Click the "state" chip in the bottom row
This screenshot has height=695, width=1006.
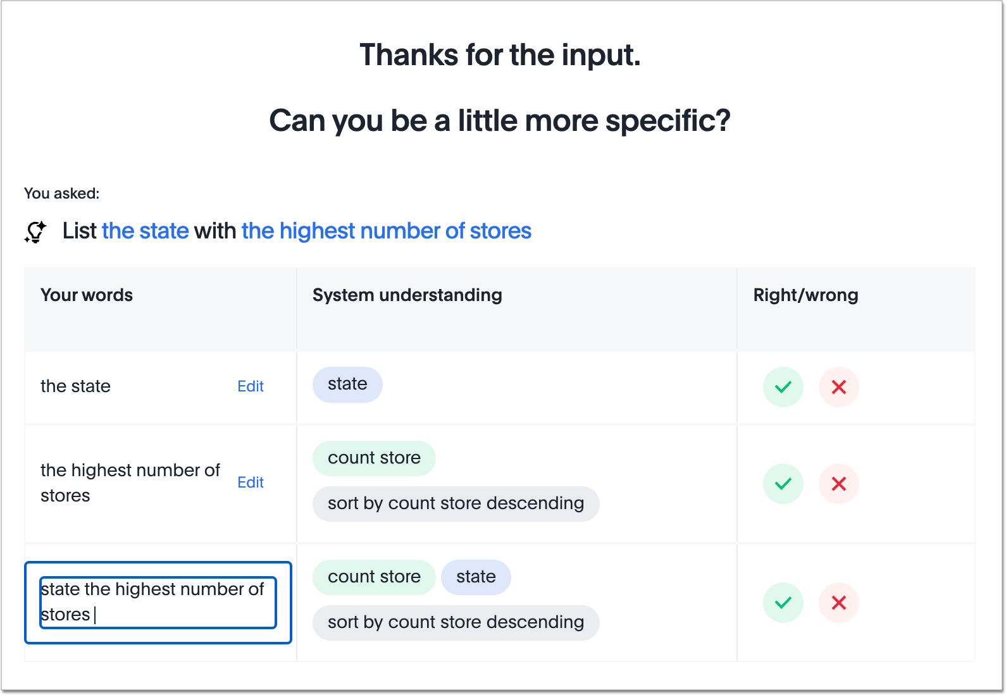click(476, 577)
